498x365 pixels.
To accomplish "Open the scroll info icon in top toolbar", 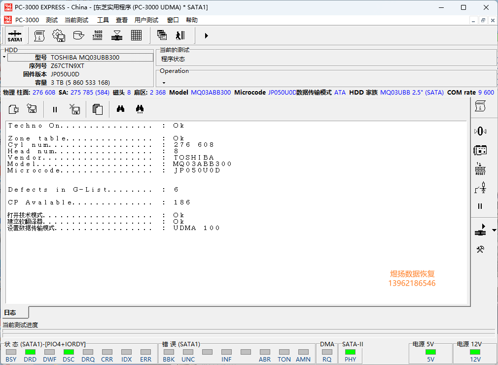I will (x=39, y=35).
